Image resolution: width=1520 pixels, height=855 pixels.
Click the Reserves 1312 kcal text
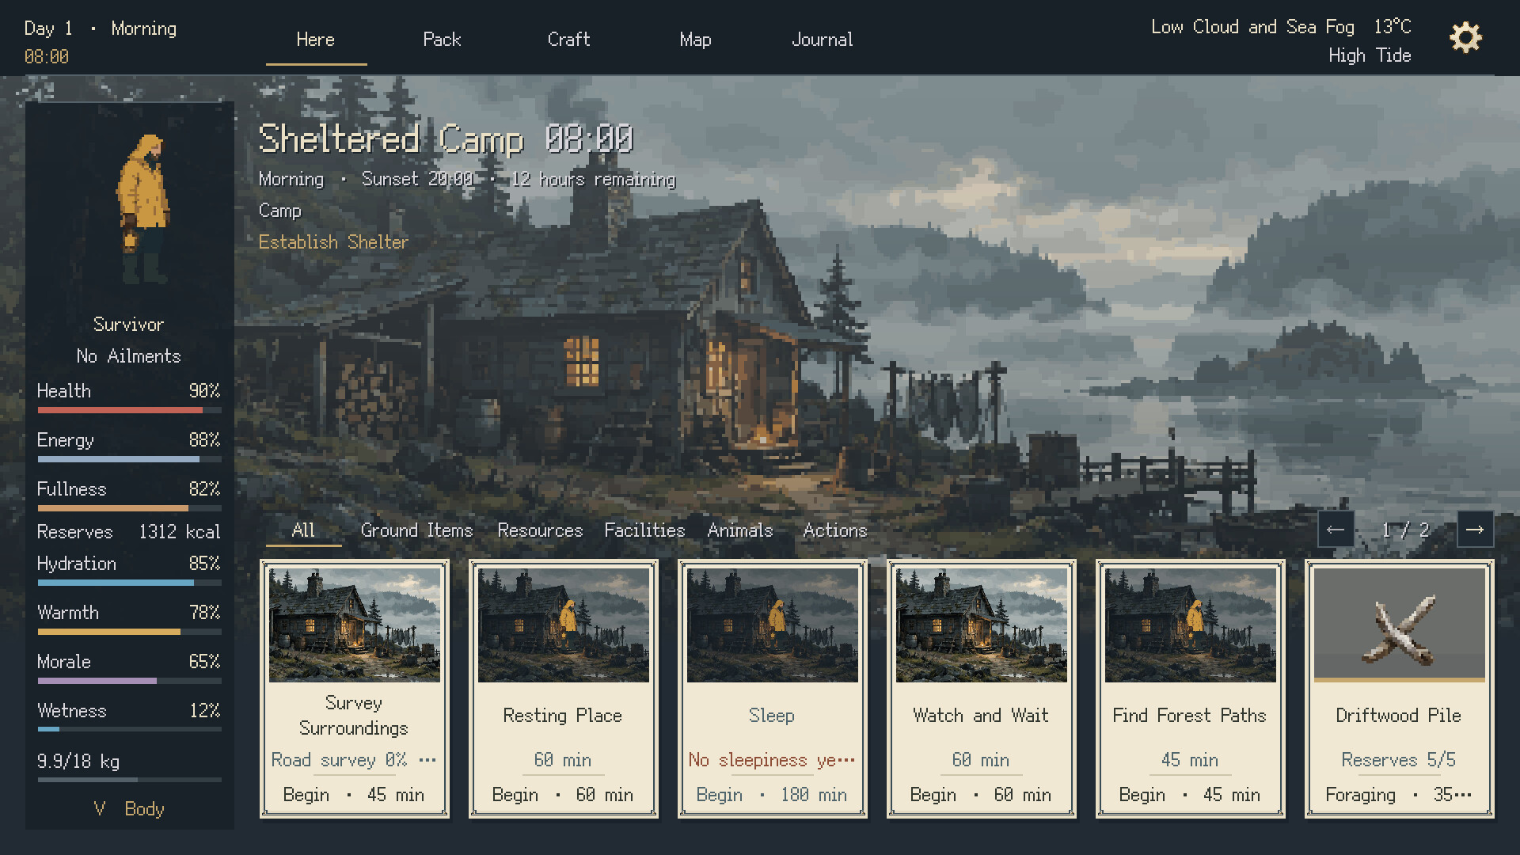pos(129,532)
